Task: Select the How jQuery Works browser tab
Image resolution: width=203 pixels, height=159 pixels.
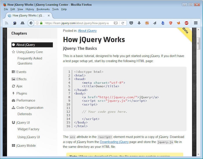Action: 29,16
